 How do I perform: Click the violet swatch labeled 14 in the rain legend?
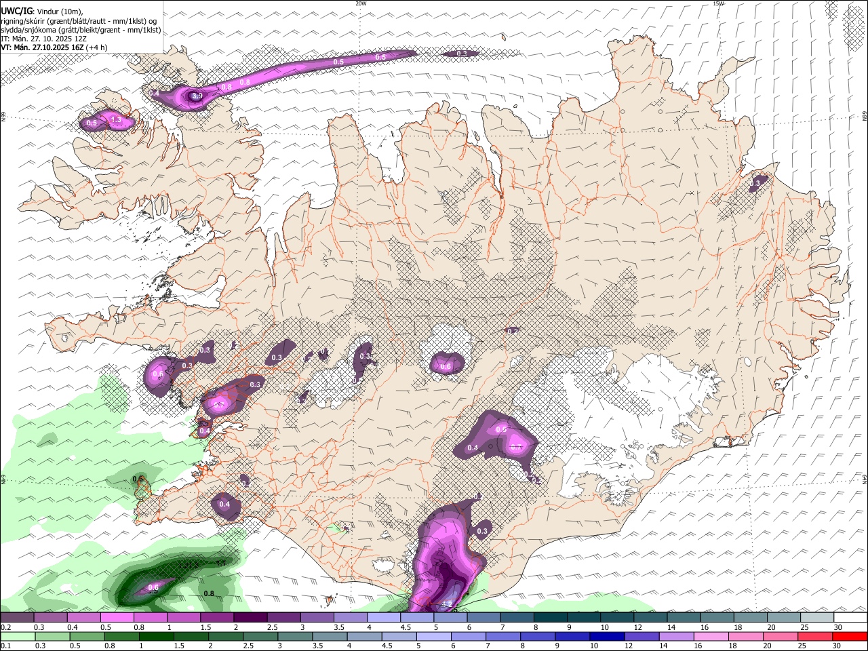676,636
